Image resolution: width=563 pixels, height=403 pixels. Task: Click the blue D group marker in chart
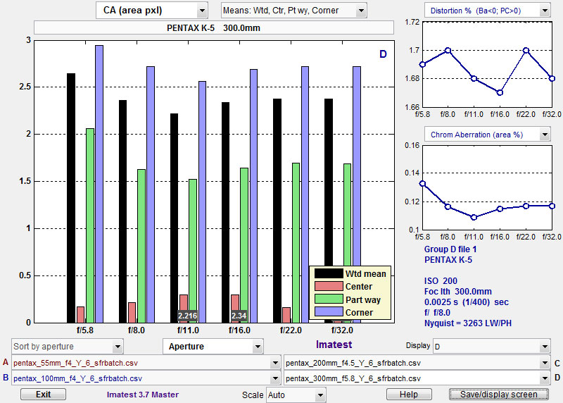pyautogui.click(x=383, y=54)
